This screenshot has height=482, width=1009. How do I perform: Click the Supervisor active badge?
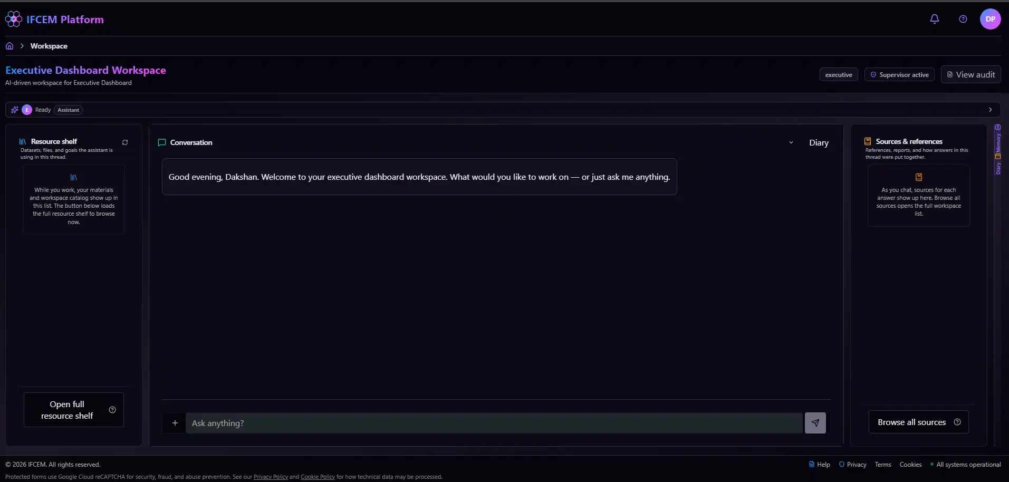pos(899,75)
